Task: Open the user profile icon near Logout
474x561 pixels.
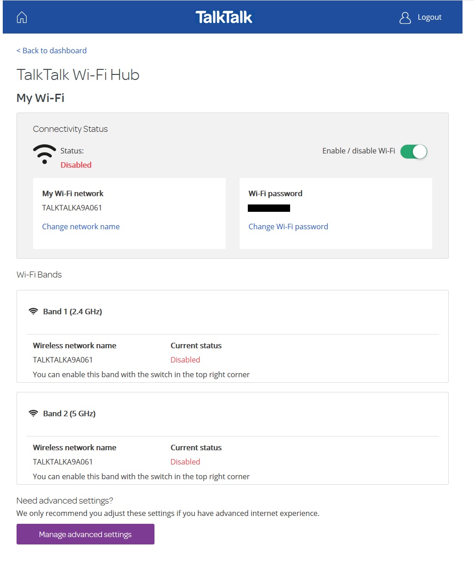Action: click(405, 17)
